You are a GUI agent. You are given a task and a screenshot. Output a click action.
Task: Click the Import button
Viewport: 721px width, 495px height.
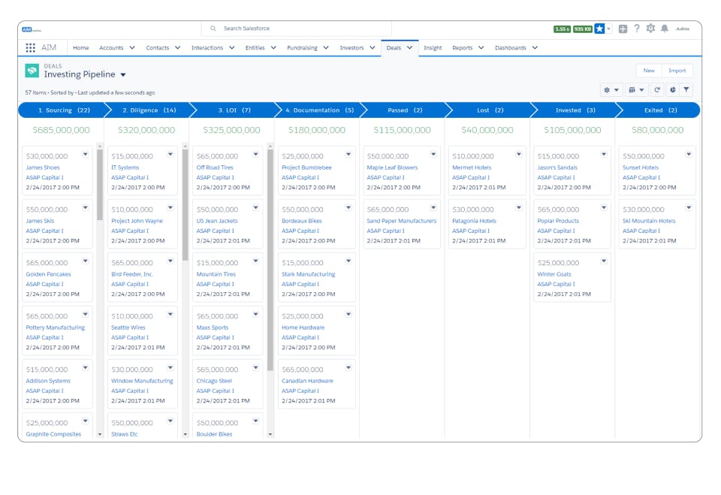[678, 70]
